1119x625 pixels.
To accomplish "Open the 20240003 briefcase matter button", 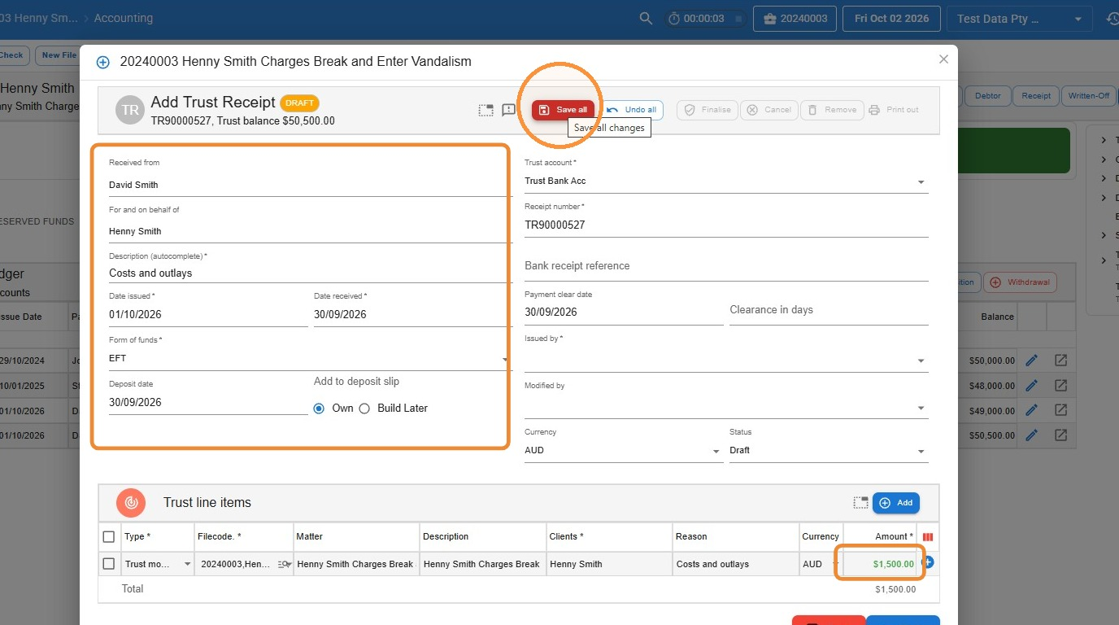I will click(795, 18).
